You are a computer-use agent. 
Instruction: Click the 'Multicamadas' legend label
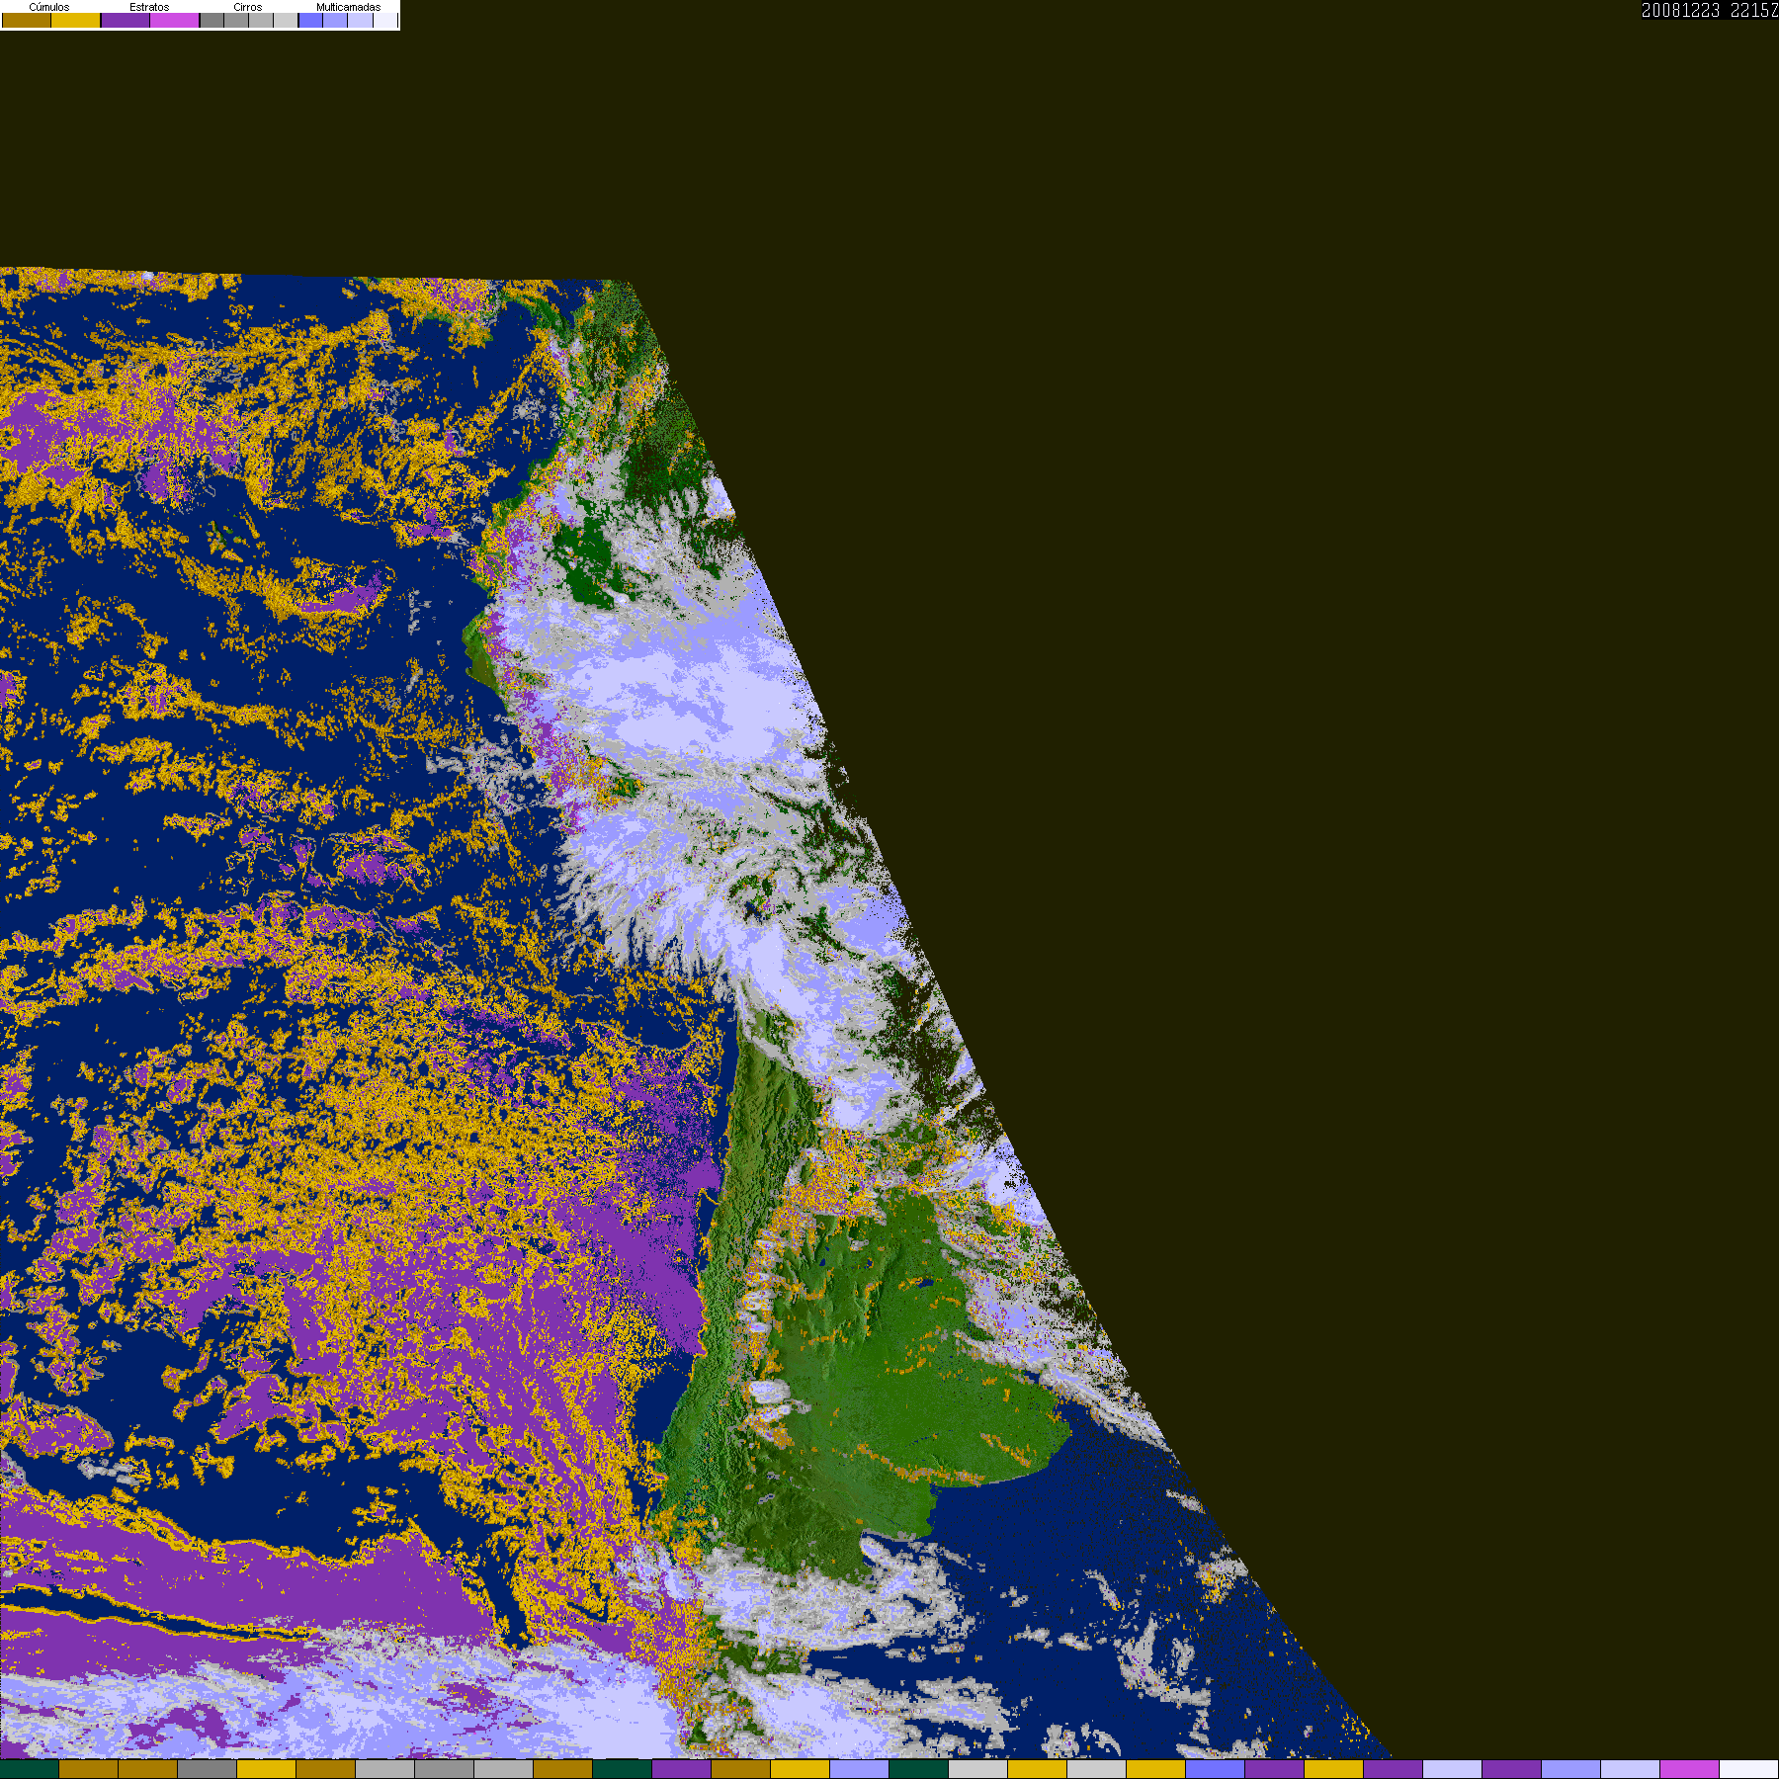point(348,7)
